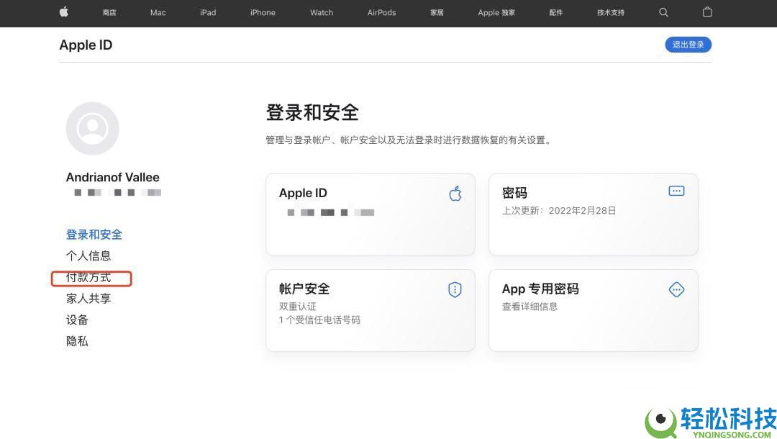Open the 商店 menu in the navigation bar

[x=109, y=12]
